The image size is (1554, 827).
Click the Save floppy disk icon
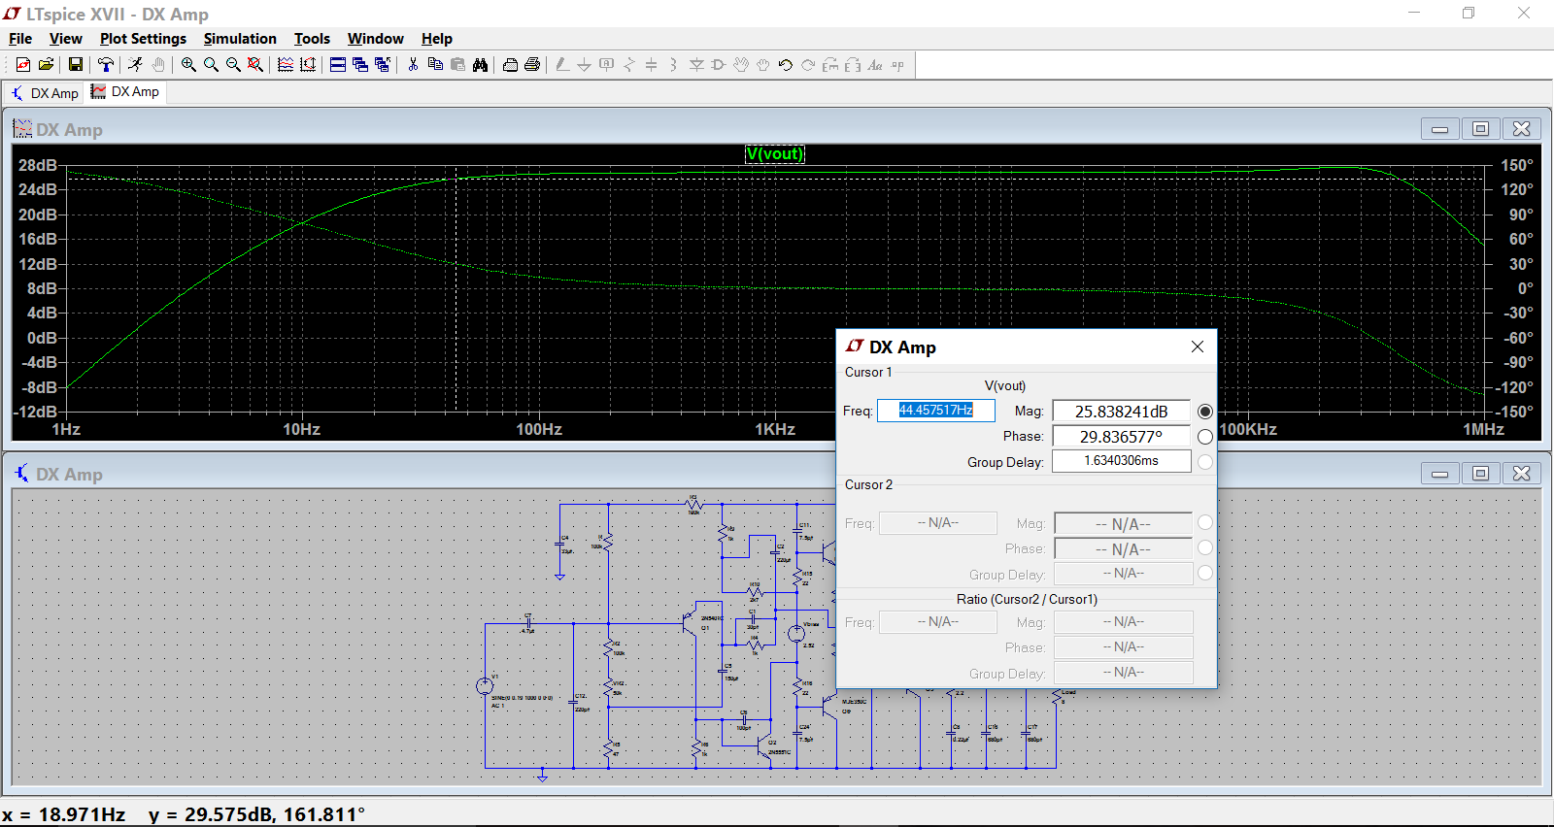tap(75, 65)
